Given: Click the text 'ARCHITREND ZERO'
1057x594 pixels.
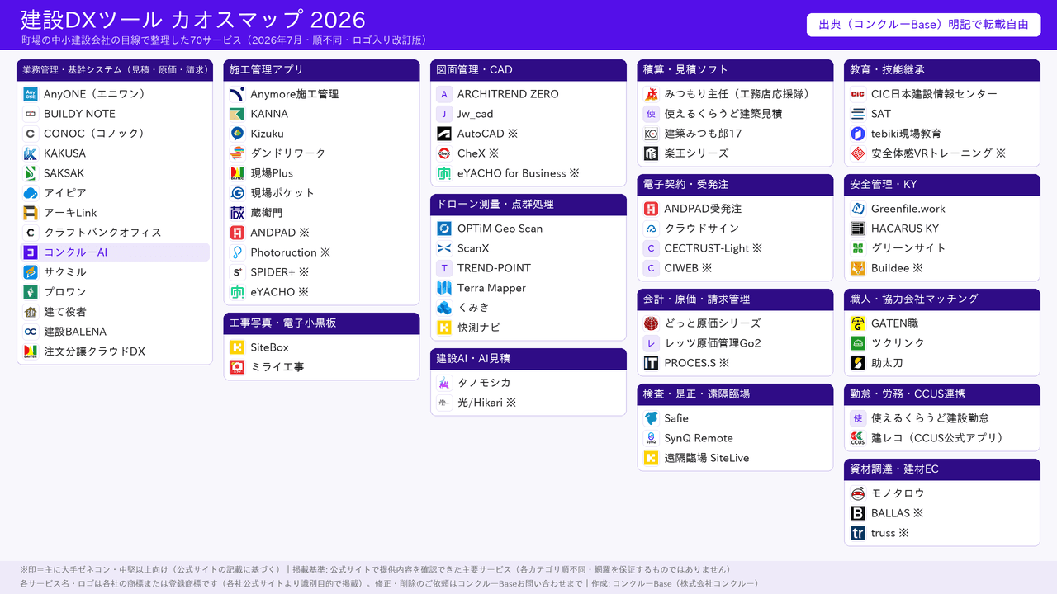Looking at the screenshot, I should click(508, 94).
